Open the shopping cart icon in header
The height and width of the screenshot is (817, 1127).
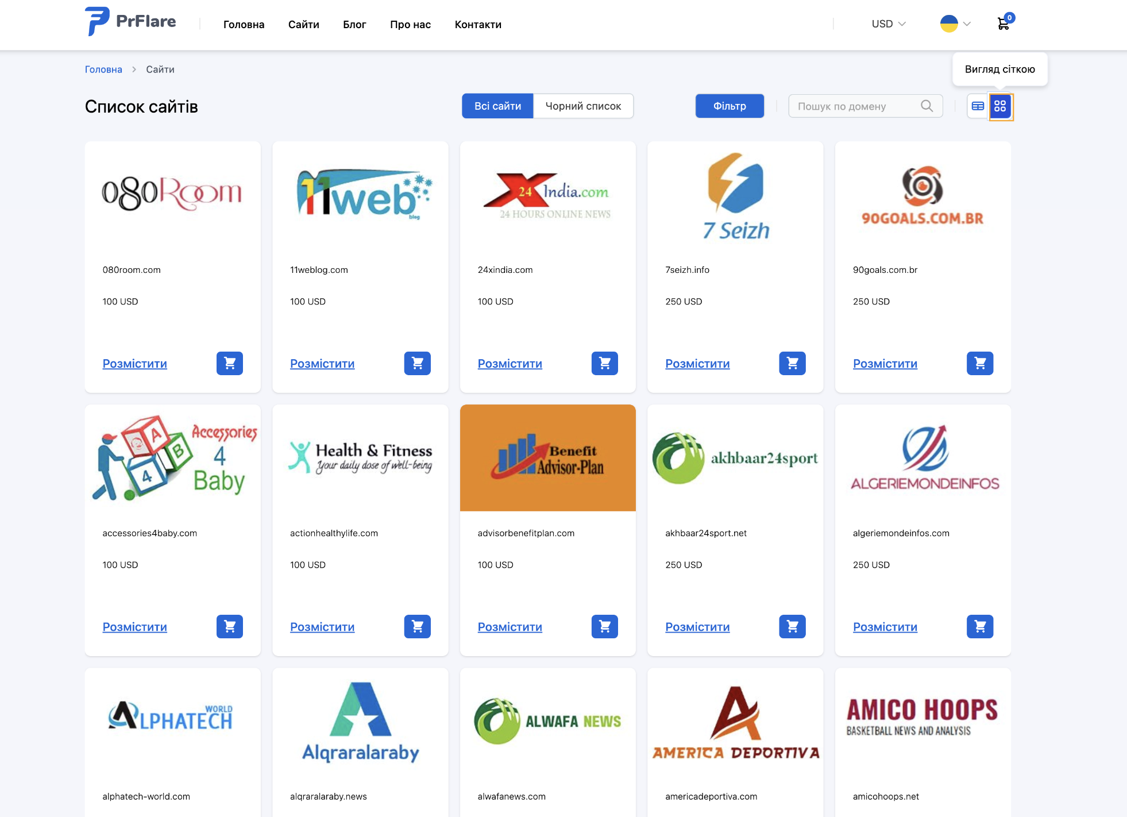1004,24
